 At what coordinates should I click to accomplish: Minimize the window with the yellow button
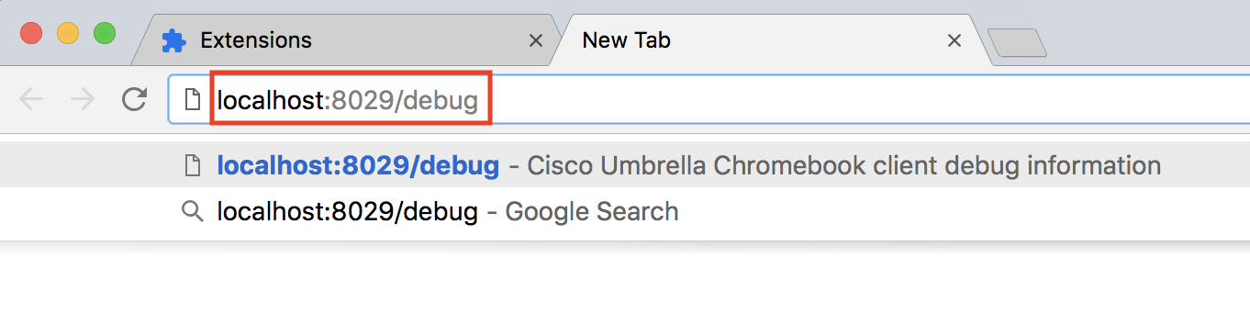tap(68, 34)
